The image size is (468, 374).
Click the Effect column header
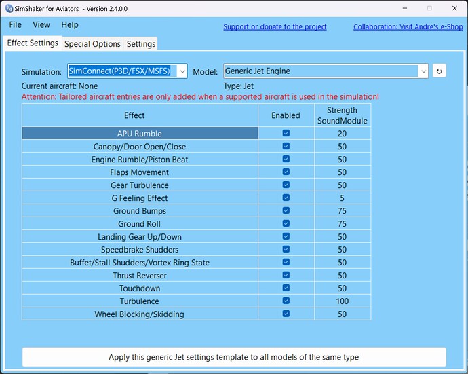pos(140,115)
